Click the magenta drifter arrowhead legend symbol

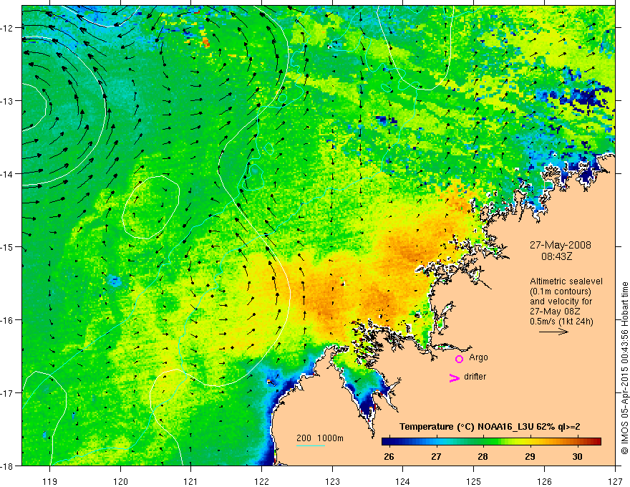coord(455,378)
